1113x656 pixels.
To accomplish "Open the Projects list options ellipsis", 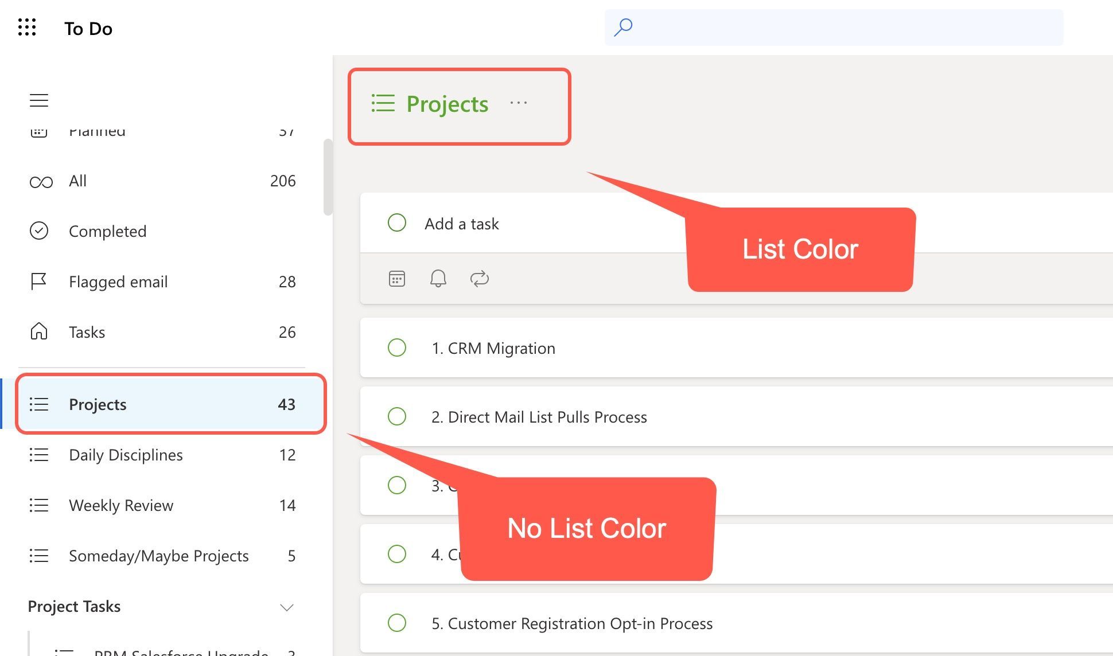I will pyautogui.click(x=519, y=103).
